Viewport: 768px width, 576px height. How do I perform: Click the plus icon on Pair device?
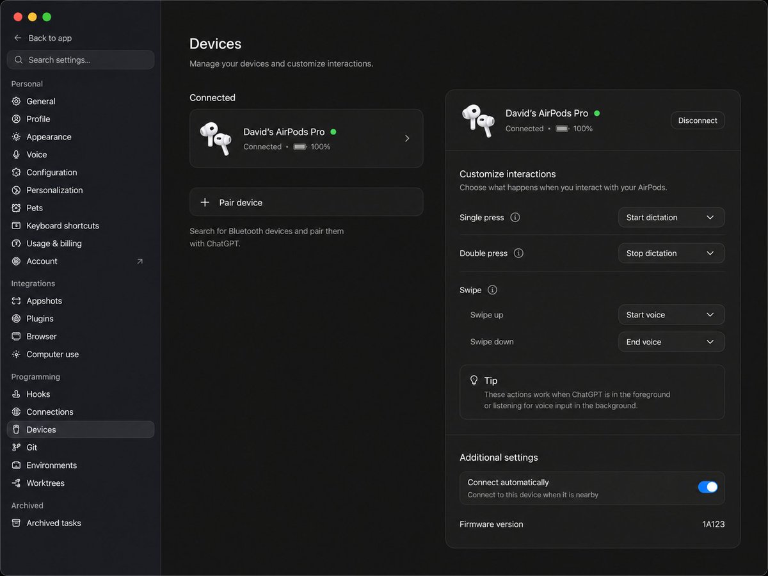[205, 202]
